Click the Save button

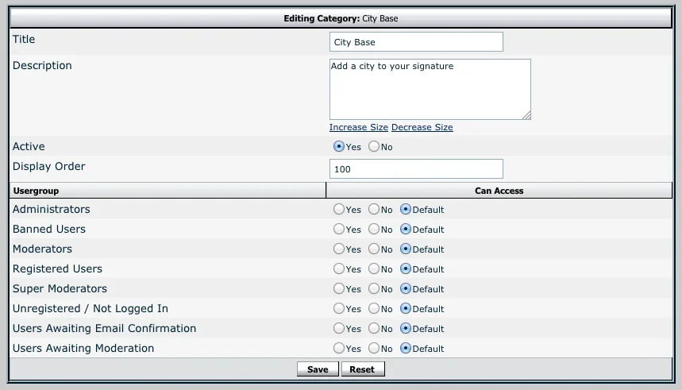coord(318,369)
